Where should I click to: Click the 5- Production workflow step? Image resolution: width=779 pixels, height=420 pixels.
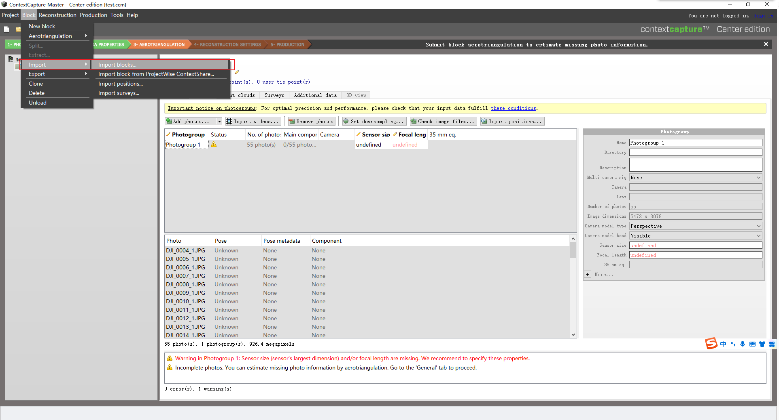[287, 44]
